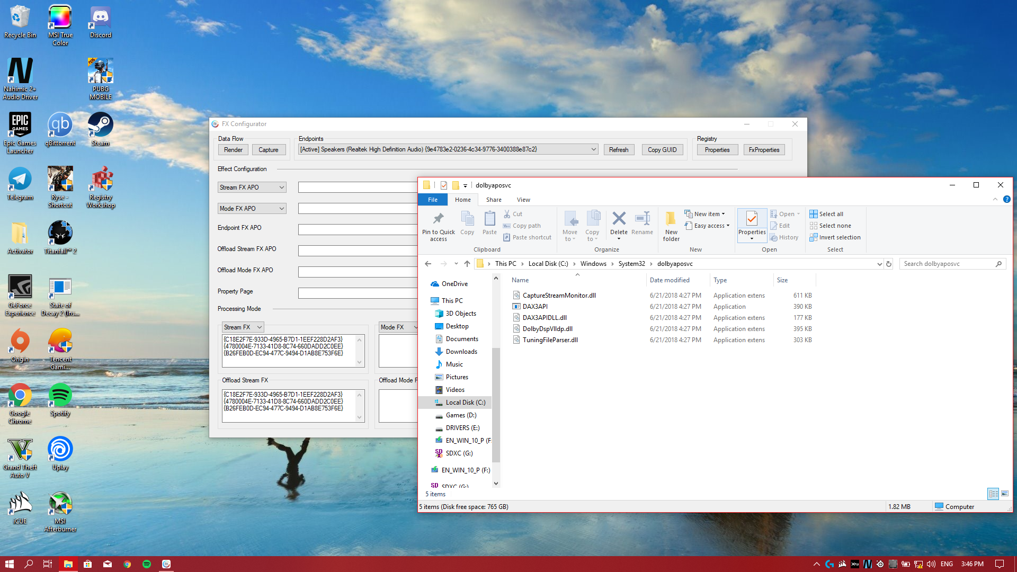Screen dimensions: 1017x572
Task: Switch to details view button
Action: click(993, 494)
